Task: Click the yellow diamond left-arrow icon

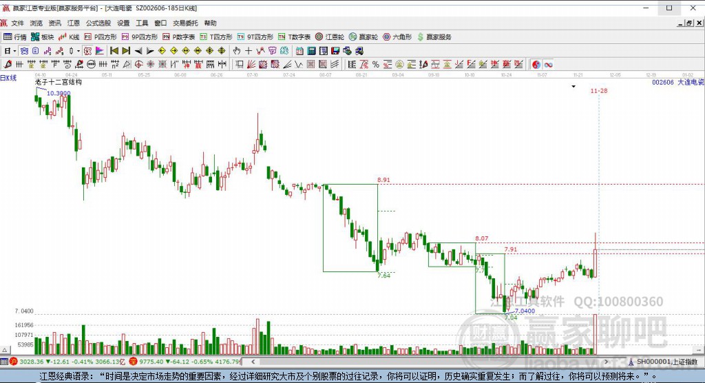Action: pos(162,51)
